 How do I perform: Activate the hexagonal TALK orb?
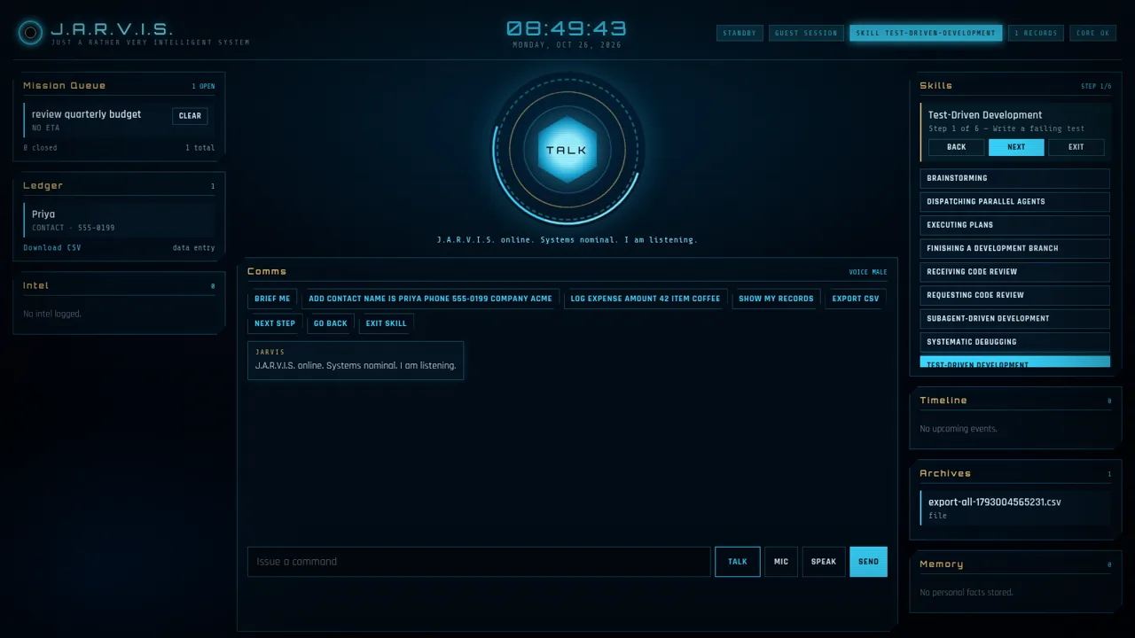567,150
